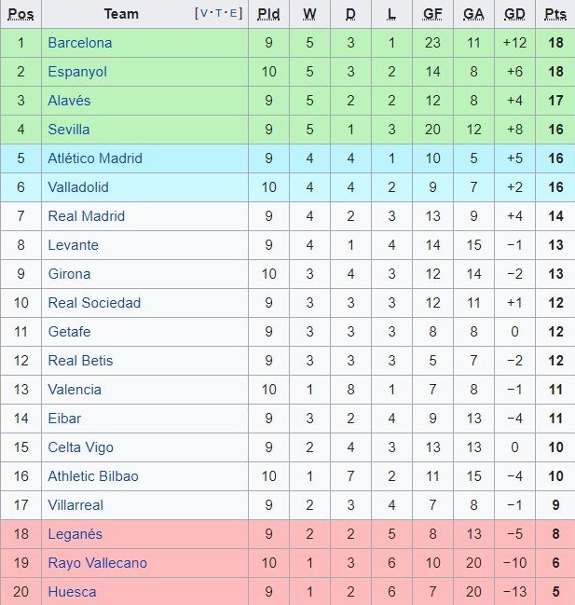
Task: Open the Villarreal team link
Action: (75, 505)
